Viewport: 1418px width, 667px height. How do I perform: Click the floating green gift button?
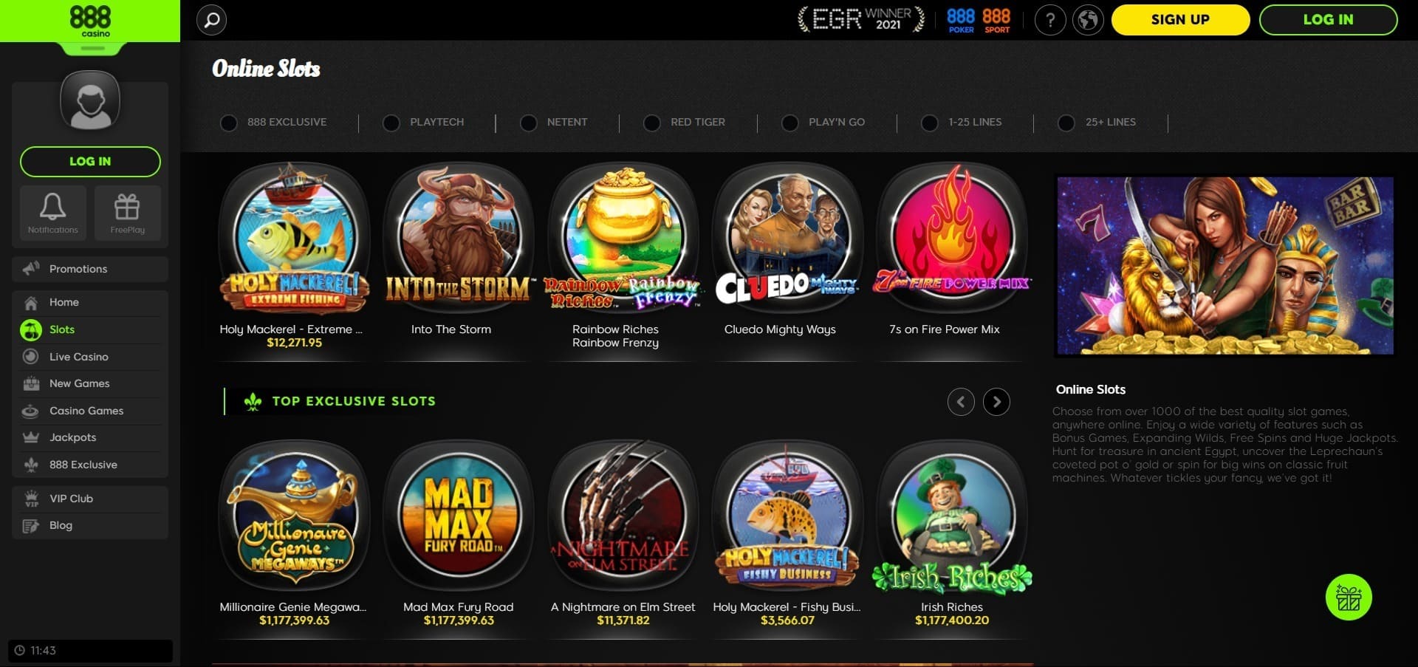[1349, 597]
